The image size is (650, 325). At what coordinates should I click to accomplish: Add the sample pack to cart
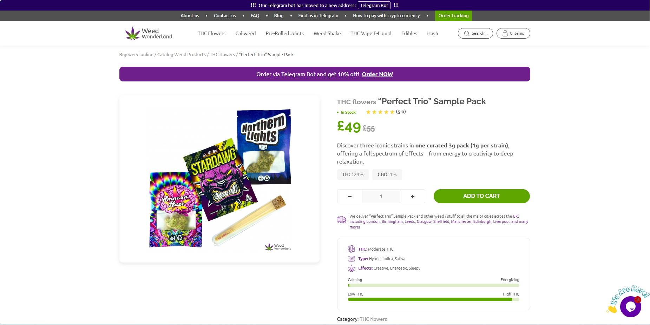(x=481, y=196)
